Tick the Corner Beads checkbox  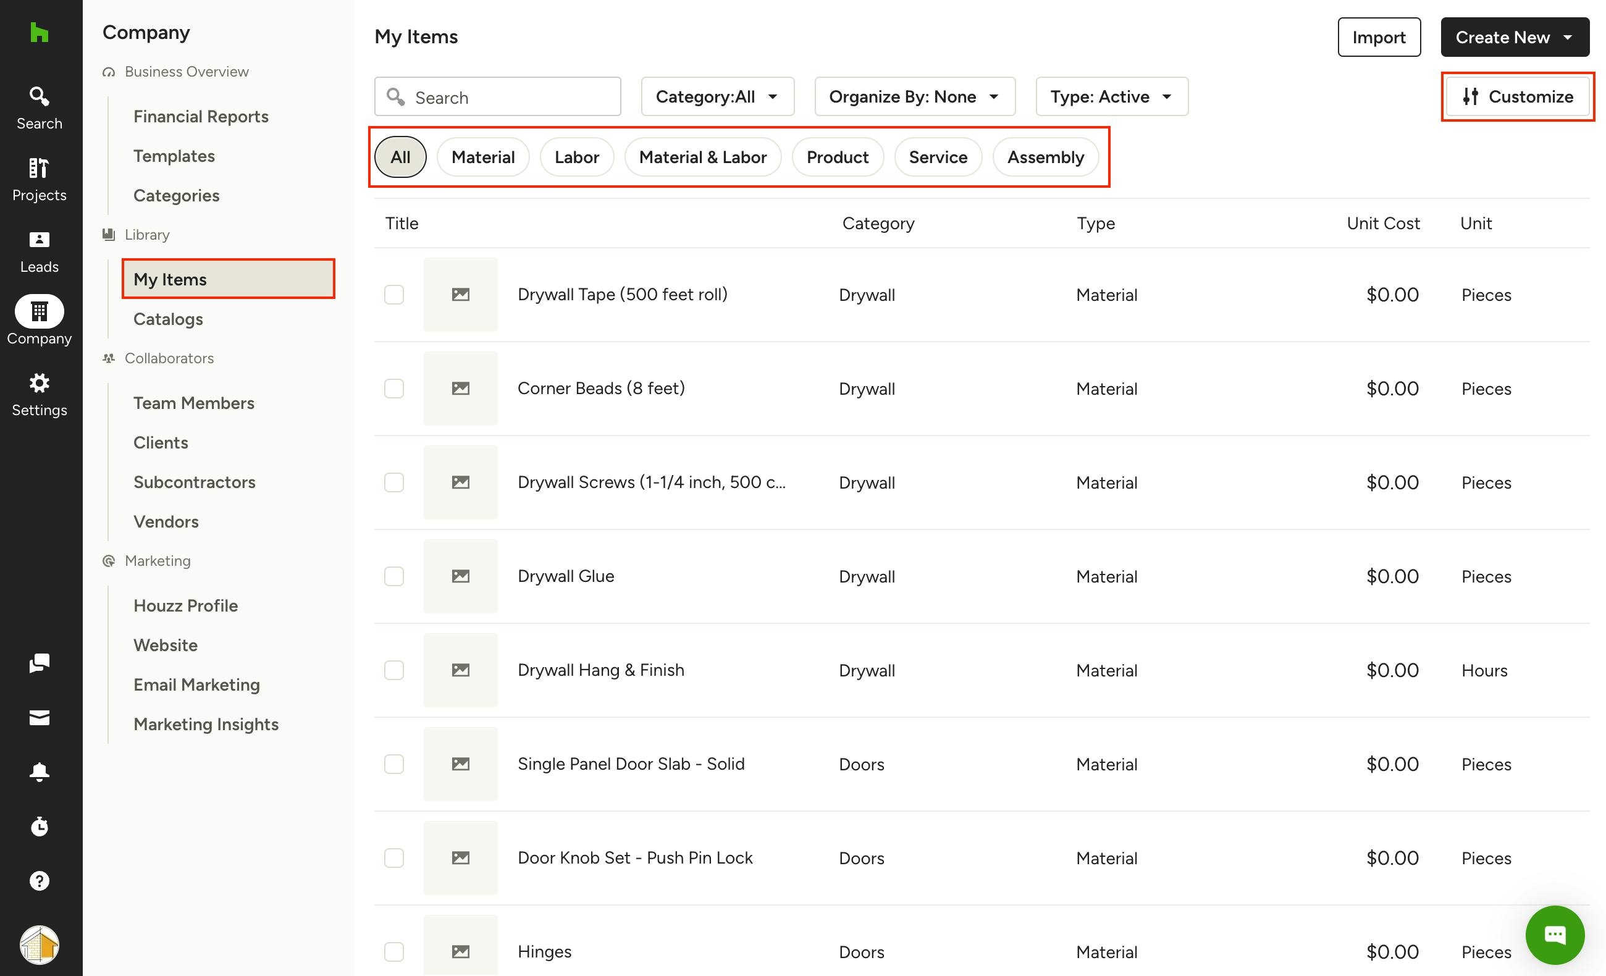(393, 389)
